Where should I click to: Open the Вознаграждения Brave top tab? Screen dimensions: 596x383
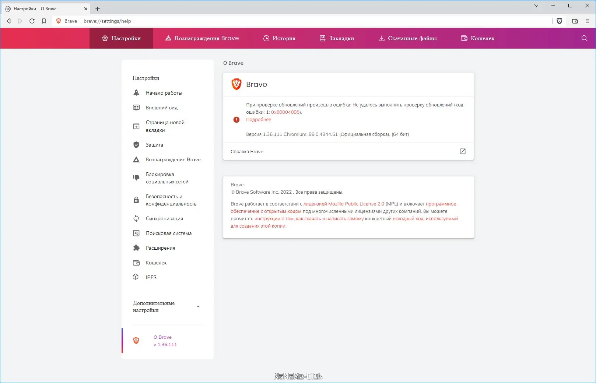click(202, 38)
